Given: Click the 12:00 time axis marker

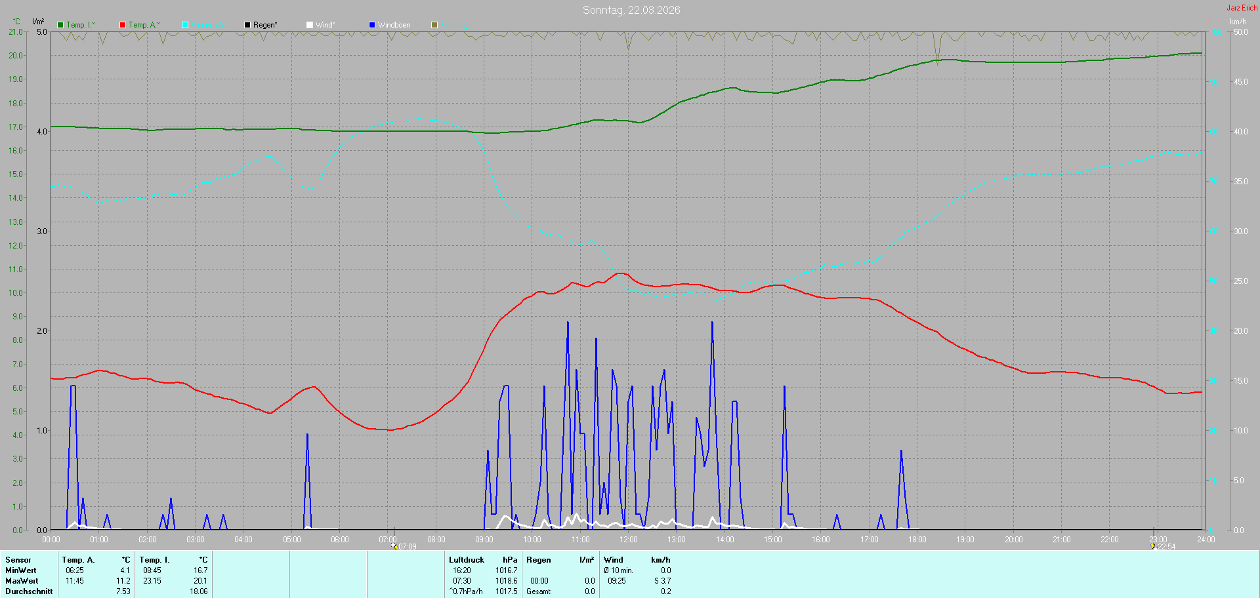Looking at the screenshot, I should coord(629,540).
